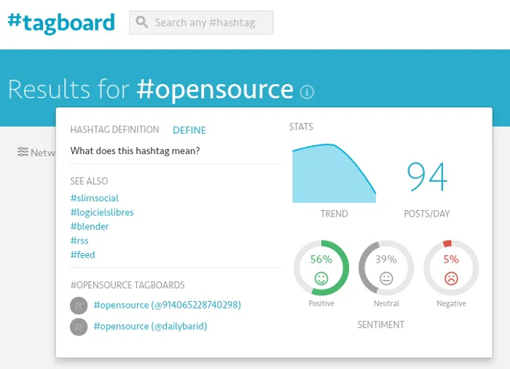Open the #feed hashtag link
The width and height of the screenshot is (510, 369).
point(82,255)
